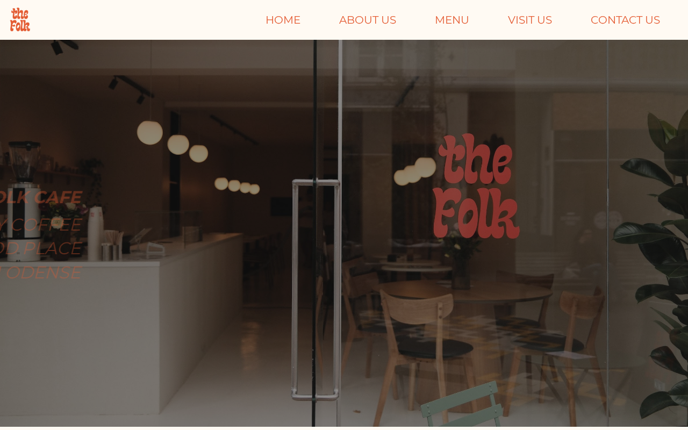Click the 'COFFEE' hero text line

40,225
